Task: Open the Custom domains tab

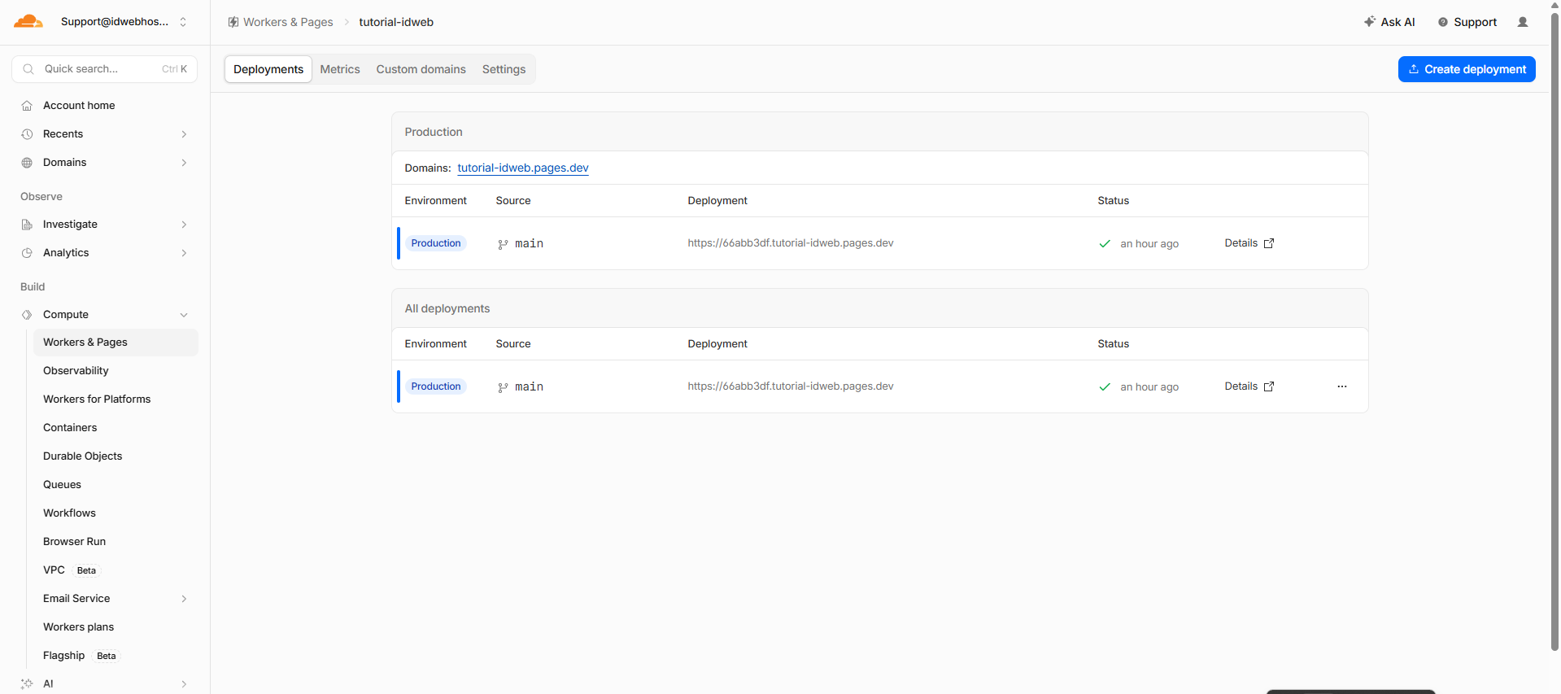Action: tap(421, 69)
